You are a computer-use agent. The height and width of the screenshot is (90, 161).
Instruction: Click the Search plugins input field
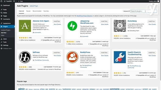click(x=144, y=11)
